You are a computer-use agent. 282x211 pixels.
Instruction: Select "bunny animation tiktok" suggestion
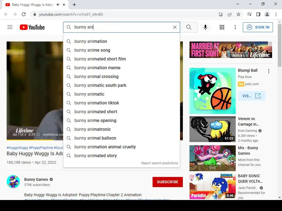[121, 103]
